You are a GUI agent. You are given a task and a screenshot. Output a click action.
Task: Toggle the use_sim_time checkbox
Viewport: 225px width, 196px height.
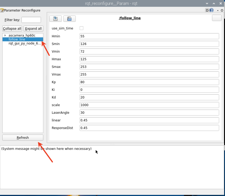tap(82, 28)
